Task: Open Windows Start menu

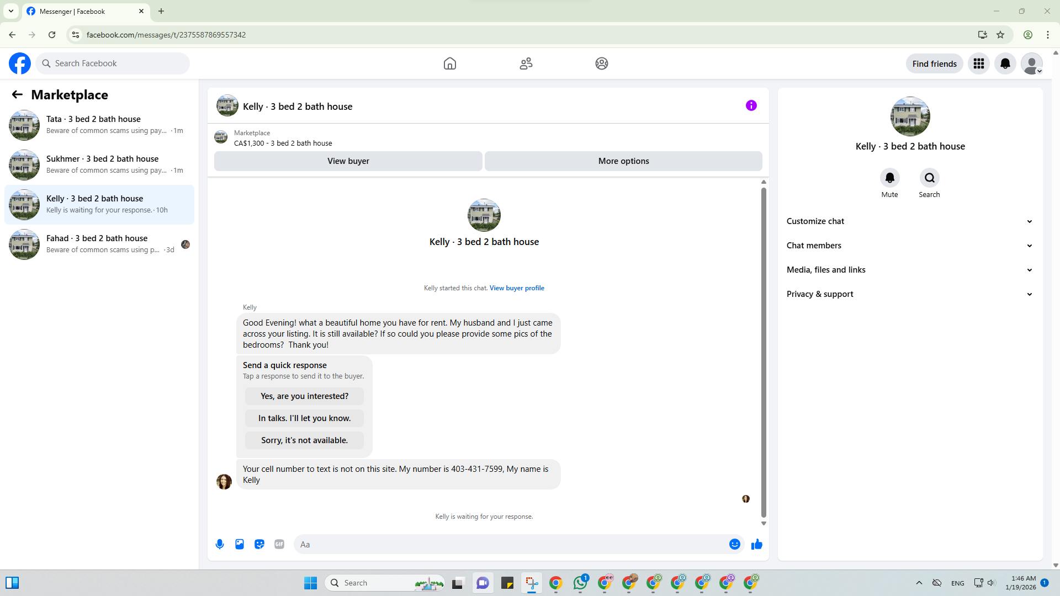Action: point(311,583)
